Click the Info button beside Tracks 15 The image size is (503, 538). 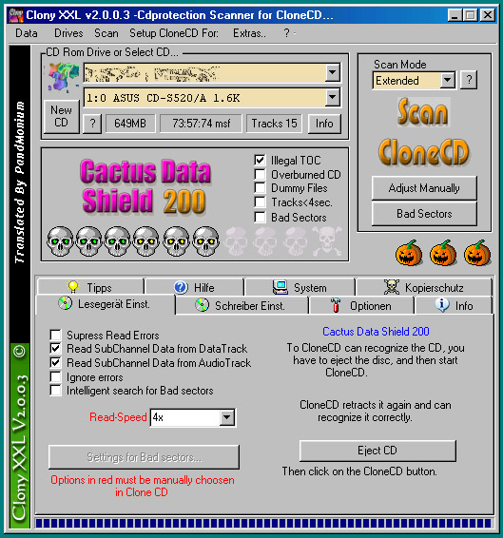point(324,124)
